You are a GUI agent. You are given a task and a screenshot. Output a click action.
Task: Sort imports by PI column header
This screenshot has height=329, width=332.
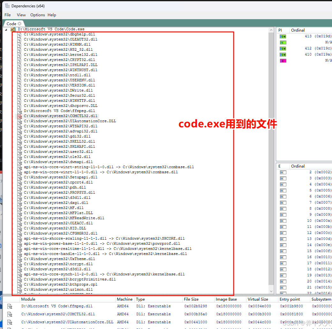pos(283,30)
